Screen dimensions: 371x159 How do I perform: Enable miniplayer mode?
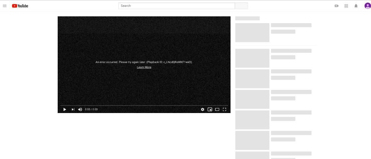(210, 109)
